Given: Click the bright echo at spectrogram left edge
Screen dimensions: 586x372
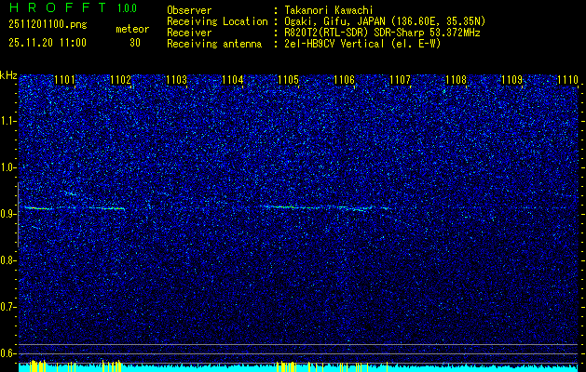Looking at the screenshot, I should [36, 208].
